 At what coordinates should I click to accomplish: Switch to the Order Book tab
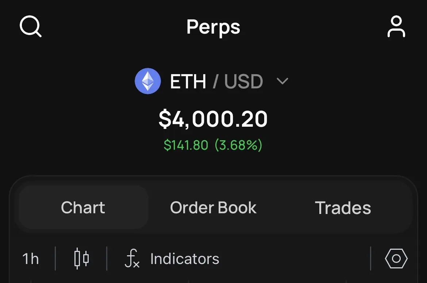213,207
